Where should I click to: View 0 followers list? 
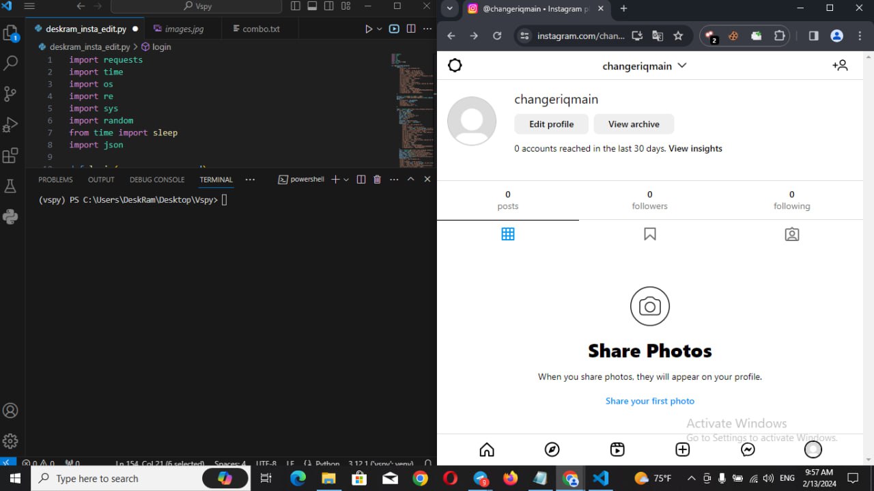(x=650, y=200)
